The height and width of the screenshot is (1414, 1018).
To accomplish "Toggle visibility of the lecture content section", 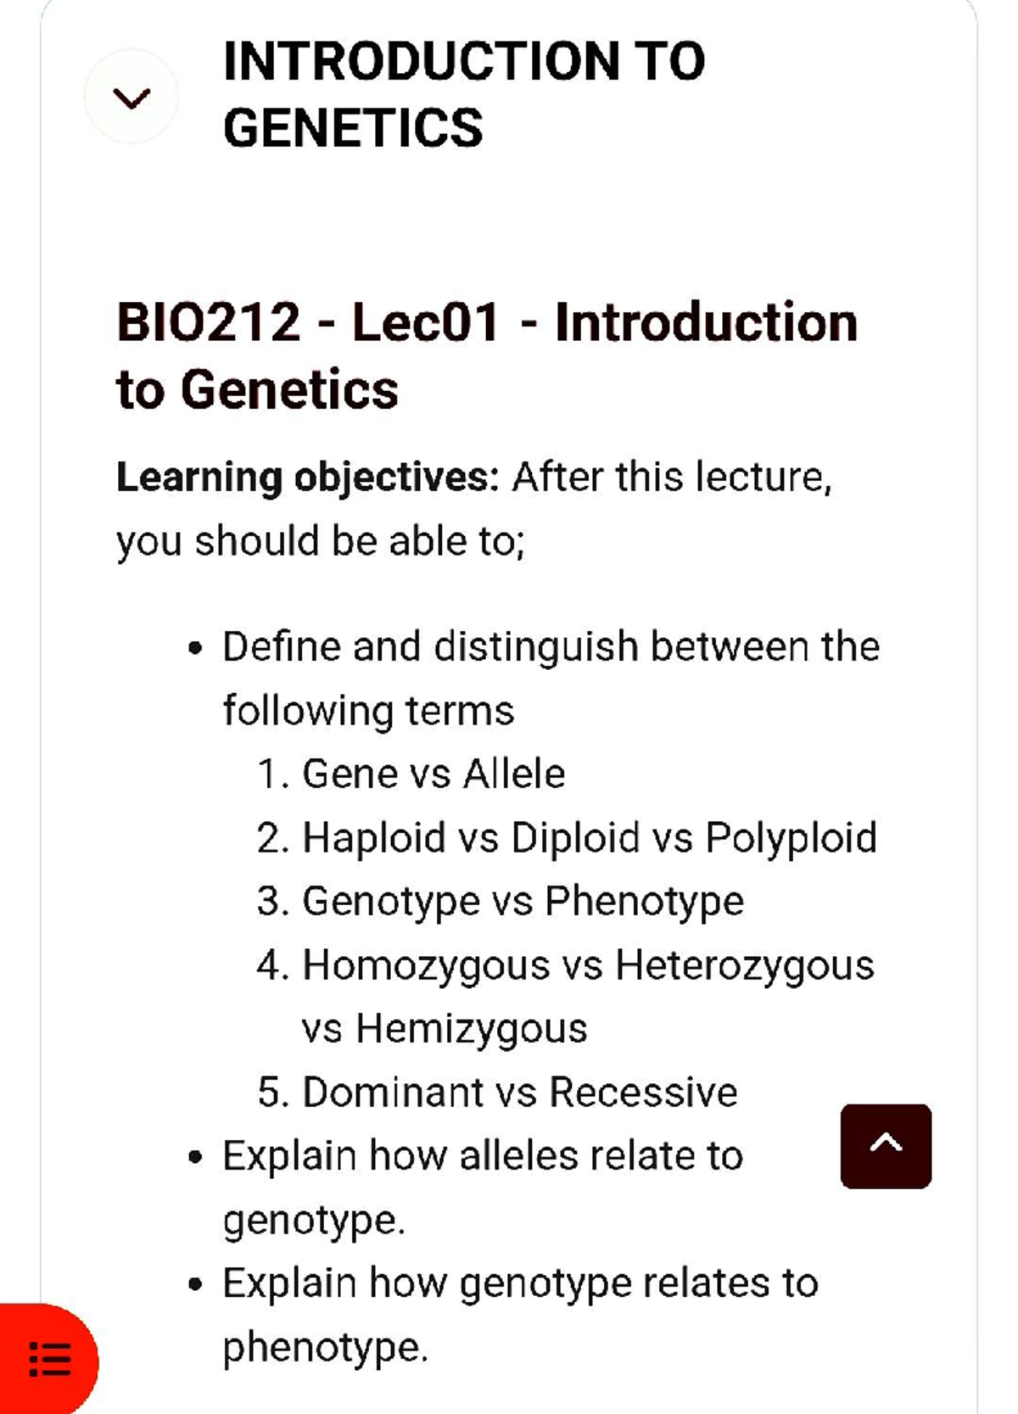I will coord(131,99).
